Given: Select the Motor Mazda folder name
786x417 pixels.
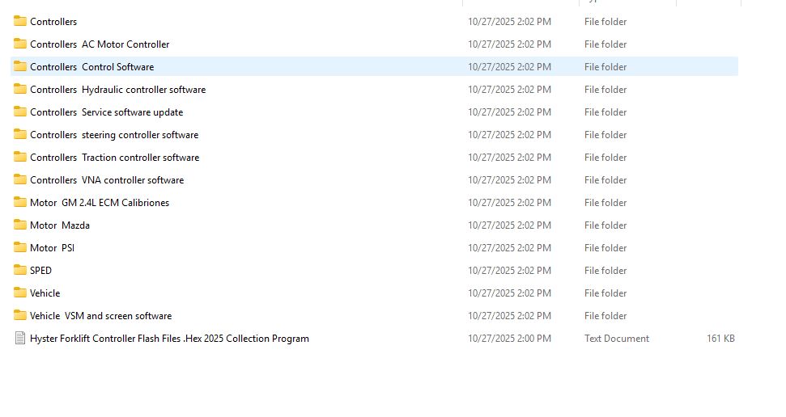Looking at the screenshot, I should coord(60,225).
